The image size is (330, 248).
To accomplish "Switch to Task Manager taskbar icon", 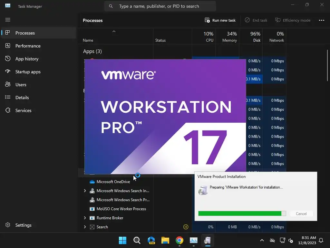I will tap(194, 240).
